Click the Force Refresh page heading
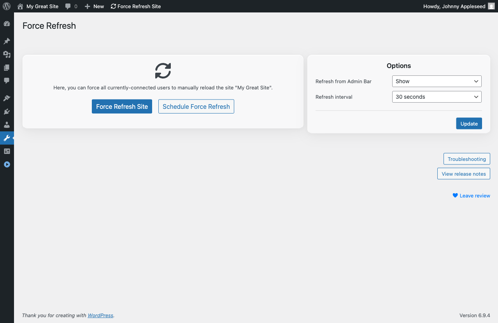498x323 pixels. point(49,26)
